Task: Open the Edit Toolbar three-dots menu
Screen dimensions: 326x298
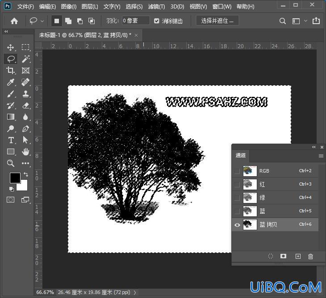Action: (x=25, y=163)
